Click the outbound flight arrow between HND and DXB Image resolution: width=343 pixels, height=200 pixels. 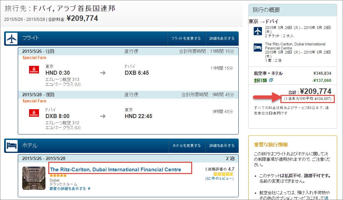pyautogui.click(x=103, y=73)
